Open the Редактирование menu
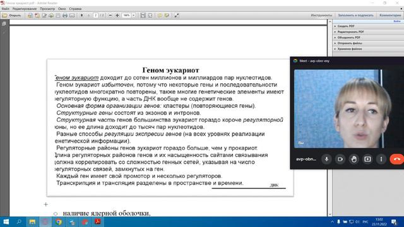This screenshot has height=227, width=404. click(25, 9)
